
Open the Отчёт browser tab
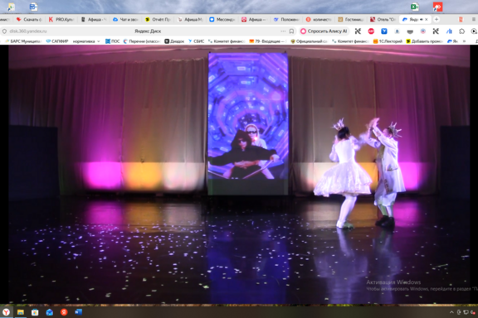[x=158, y=20]
